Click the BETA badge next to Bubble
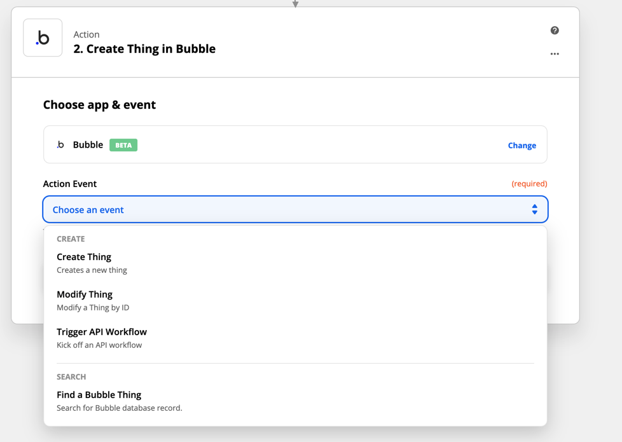 click(x=123, y=145)
